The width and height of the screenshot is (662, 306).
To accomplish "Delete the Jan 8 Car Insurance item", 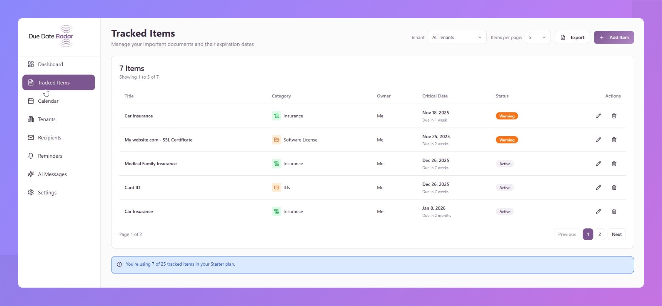I will (x=614, y=212).
